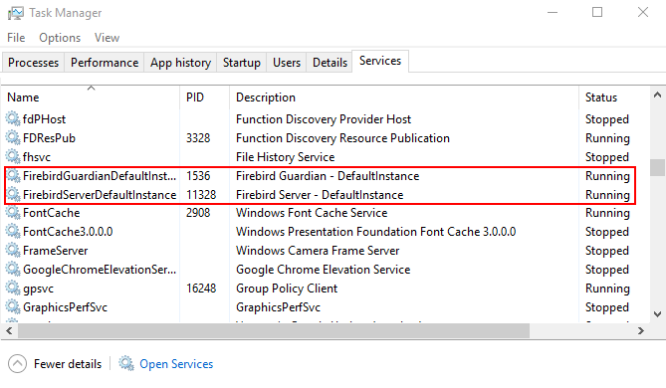Switch to the Startup tab

click(242, 63)
